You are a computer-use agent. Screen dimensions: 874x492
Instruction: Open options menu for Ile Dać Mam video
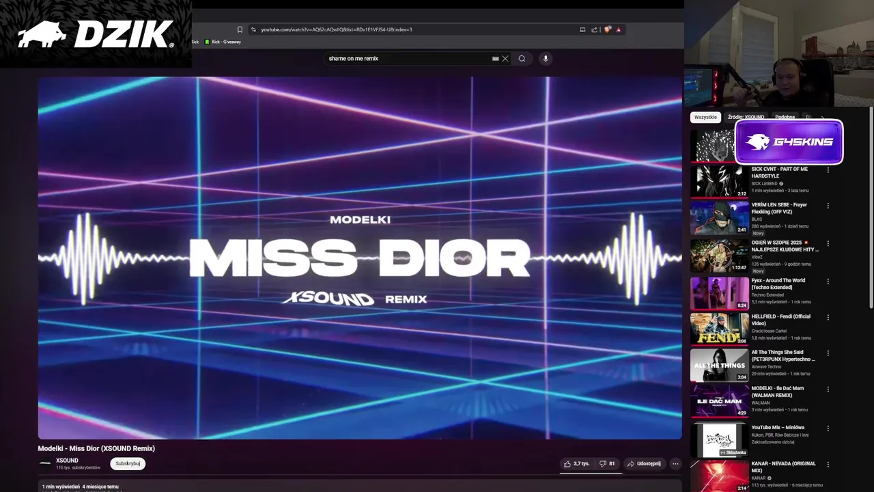click(x=828, y=389)
